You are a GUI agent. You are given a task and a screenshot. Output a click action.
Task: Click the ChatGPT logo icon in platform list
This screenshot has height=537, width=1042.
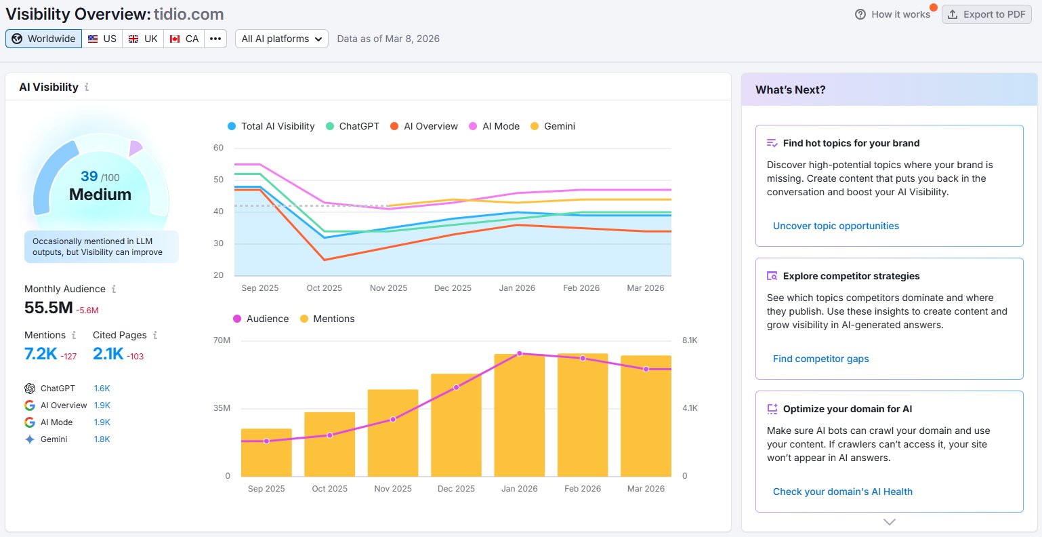tap(30, 389)
